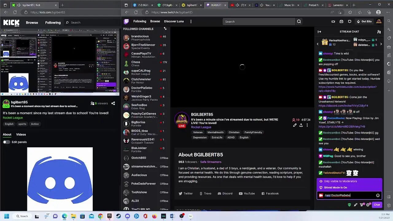Screen dimensions: 393x221
Task: Click the Rocket League category link on Twitch
Action: coord(201,127)
